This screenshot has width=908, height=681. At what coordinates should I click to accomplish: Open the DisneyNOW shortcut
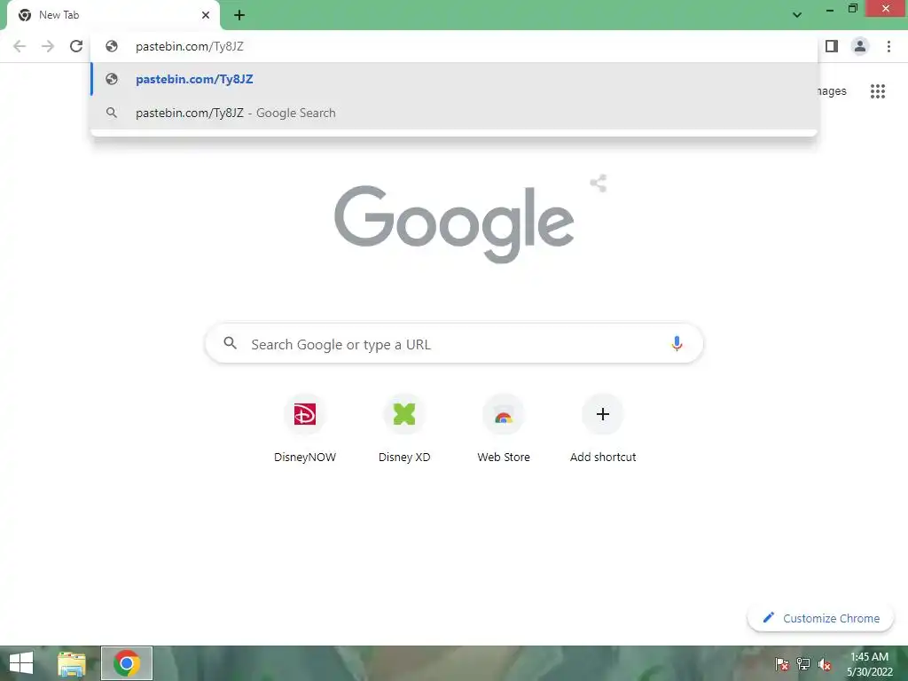[x=305, y=428]
